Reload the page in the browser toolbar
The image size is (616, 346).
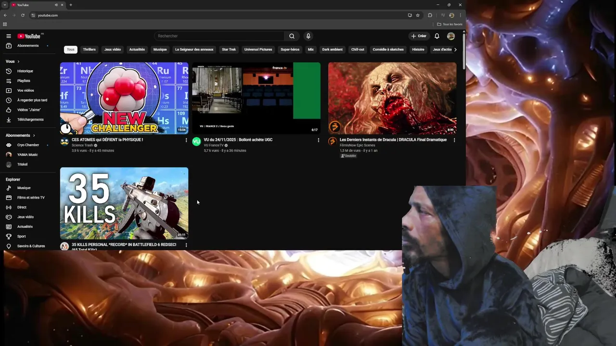coord(23,15)
